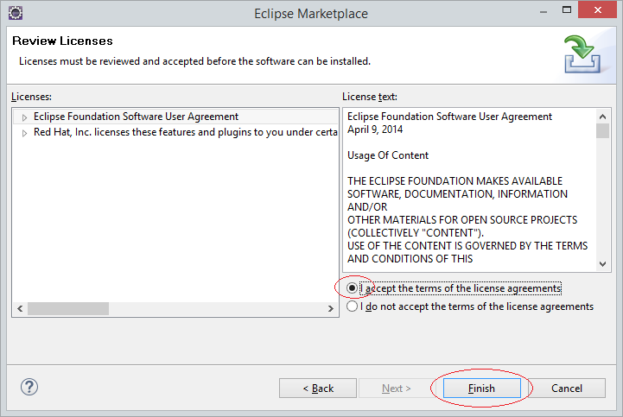The width and height of the screenshot is (623, 417).
Task: Click 'April 9, 2014' date text
Action: point(375,130)
